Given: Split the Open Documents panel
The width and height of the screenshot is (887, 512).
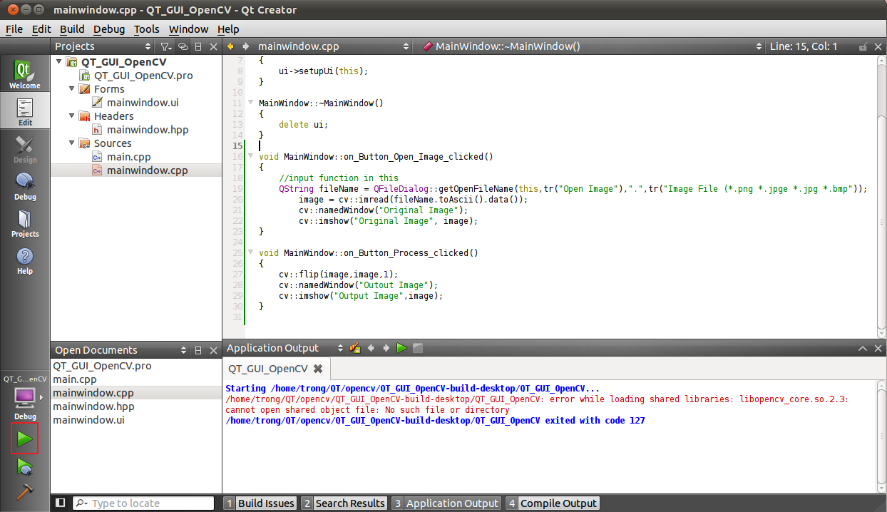Looking at the screenshot, I should click(198, 350).
